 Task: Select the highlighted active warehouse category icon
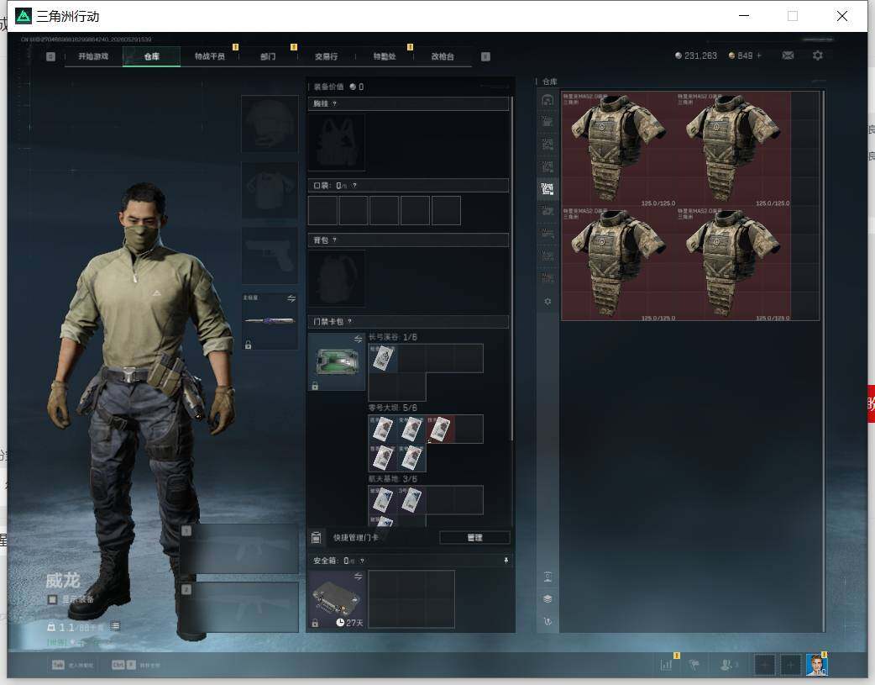pos(548,189)
